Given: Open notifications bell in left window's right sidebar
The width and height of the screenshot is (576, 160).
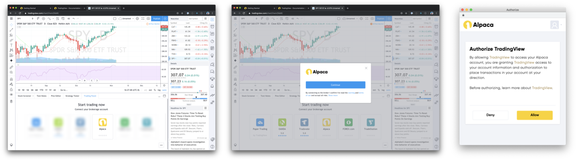Looking at the screenshot, I should pos(212,86).
